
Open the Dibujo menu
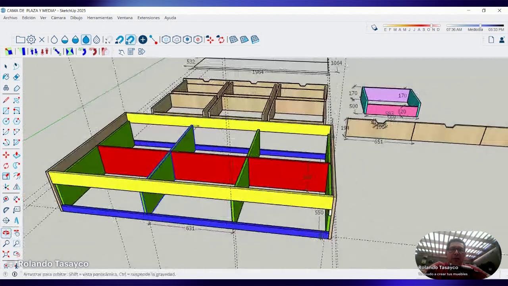76,17
